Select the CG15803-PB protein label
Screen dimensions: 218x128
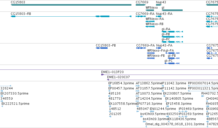coord(106,45)
